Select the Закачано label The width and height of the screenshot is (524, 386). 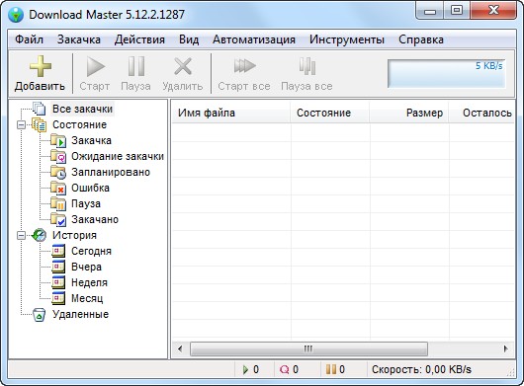95,219
